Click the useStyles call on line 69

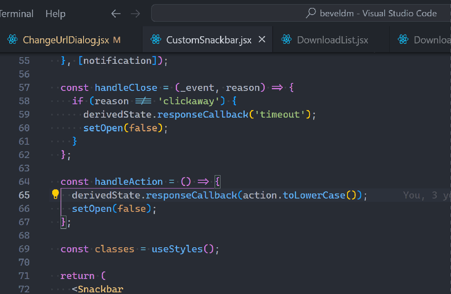click(x=177, y=249)
